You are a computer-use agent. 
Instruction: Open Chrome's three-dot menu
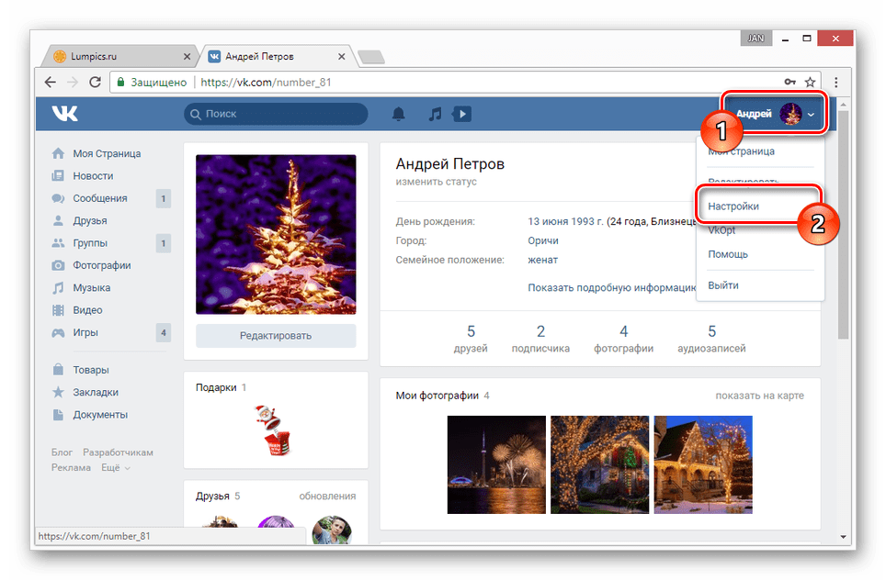tap(835, 82)
